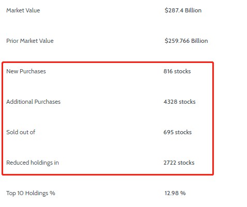Click the word stocks after 4328

click(187, 102)
